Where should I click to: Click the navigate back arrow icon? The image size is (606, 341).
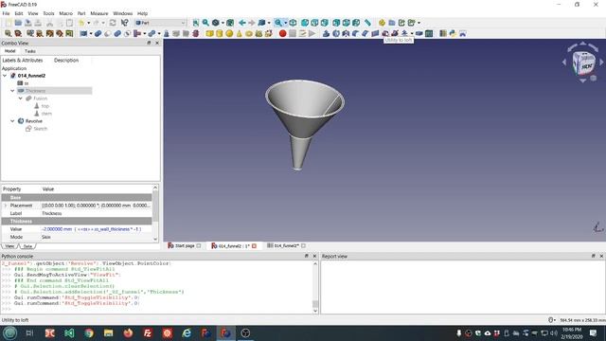tap(242, 23)
